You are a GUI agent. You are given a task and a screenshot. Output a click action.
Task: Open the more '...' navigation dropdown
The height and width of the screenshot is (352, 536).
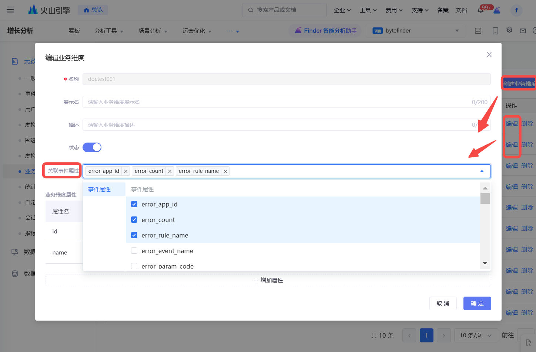tap(233, 31)
